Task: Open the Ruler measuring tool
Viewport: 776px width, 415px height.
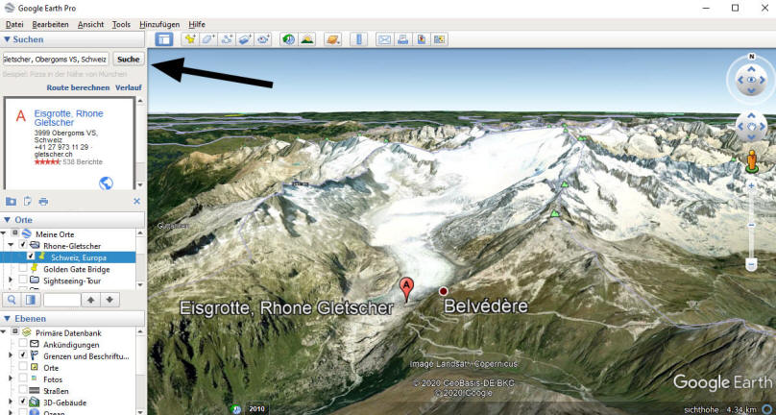Action: click(359, 39)
